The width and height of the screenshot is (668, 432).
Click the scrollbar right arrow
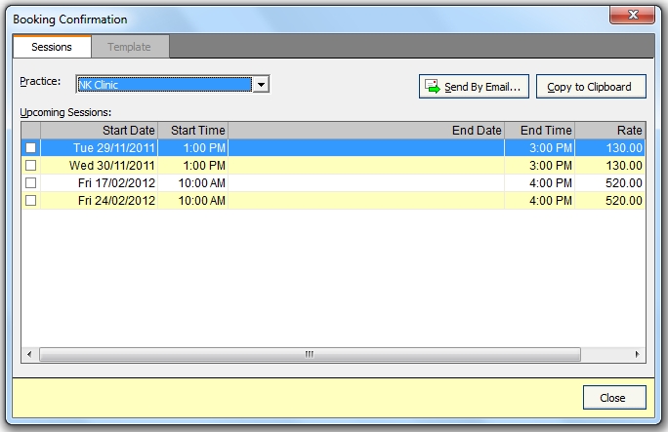[x=638, y=353]
